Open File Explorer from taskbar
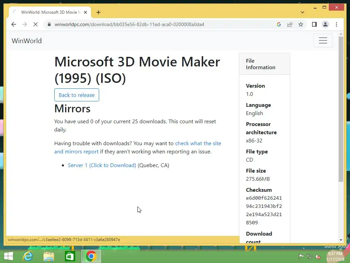 [49, 256]
